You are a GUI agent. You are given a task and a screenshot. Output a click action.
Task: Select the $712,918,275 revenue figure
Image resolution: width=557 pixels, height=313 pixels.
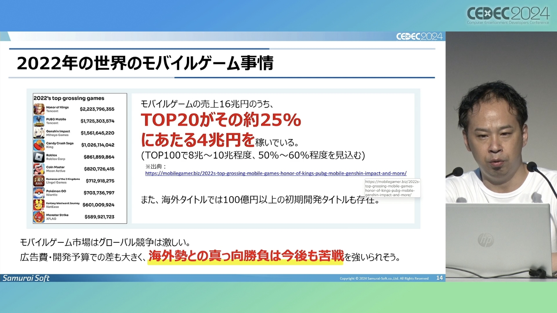(100, 181)
